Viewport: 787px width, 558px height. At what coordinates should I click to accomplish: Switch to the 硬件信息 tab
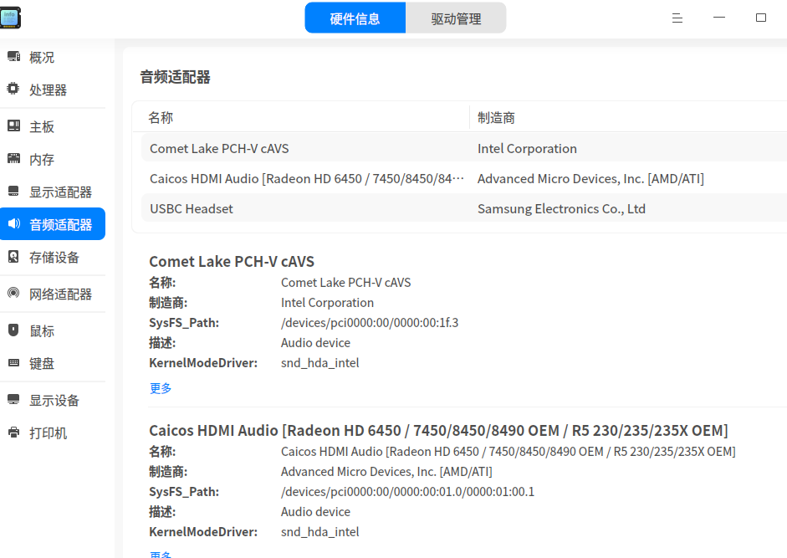pos(355,18)
